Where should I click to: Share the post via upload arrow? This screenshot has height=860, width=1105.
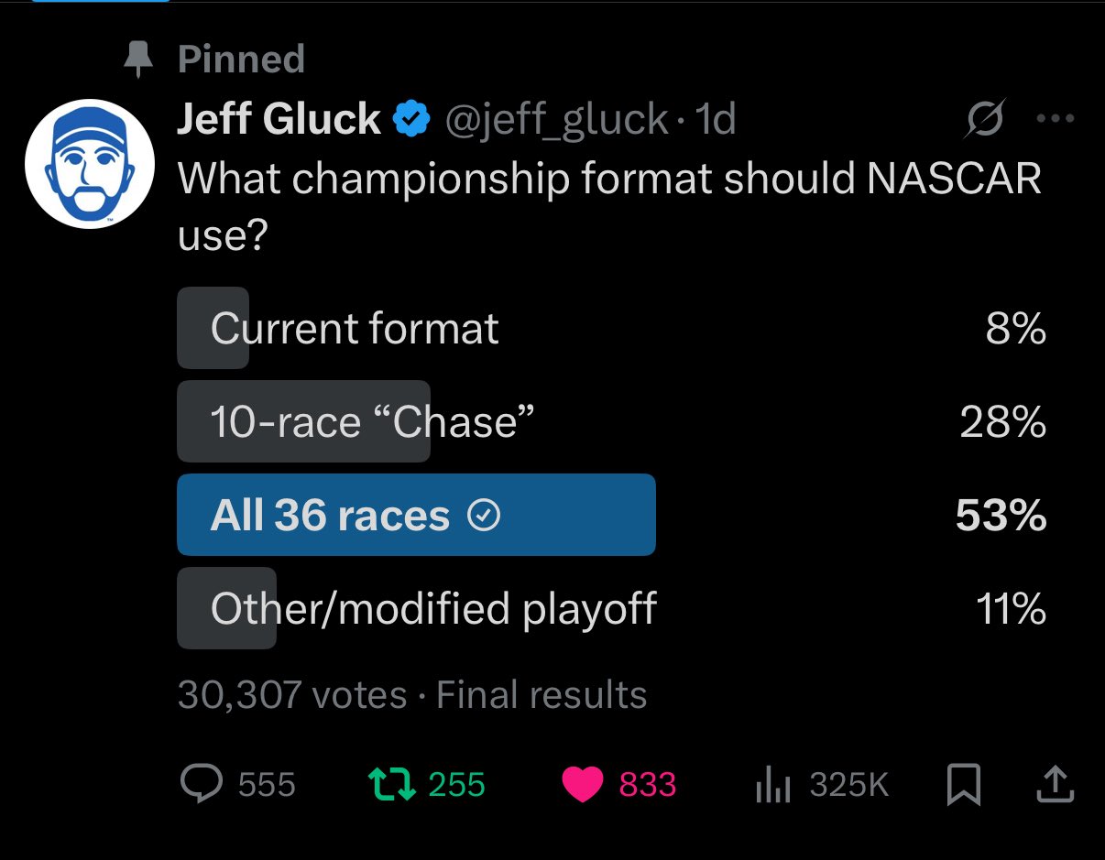tap(1054, 784)
